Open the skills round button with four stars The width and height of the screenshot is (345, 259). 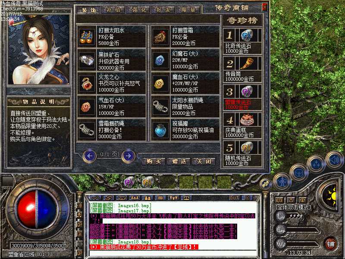point(317,164)
